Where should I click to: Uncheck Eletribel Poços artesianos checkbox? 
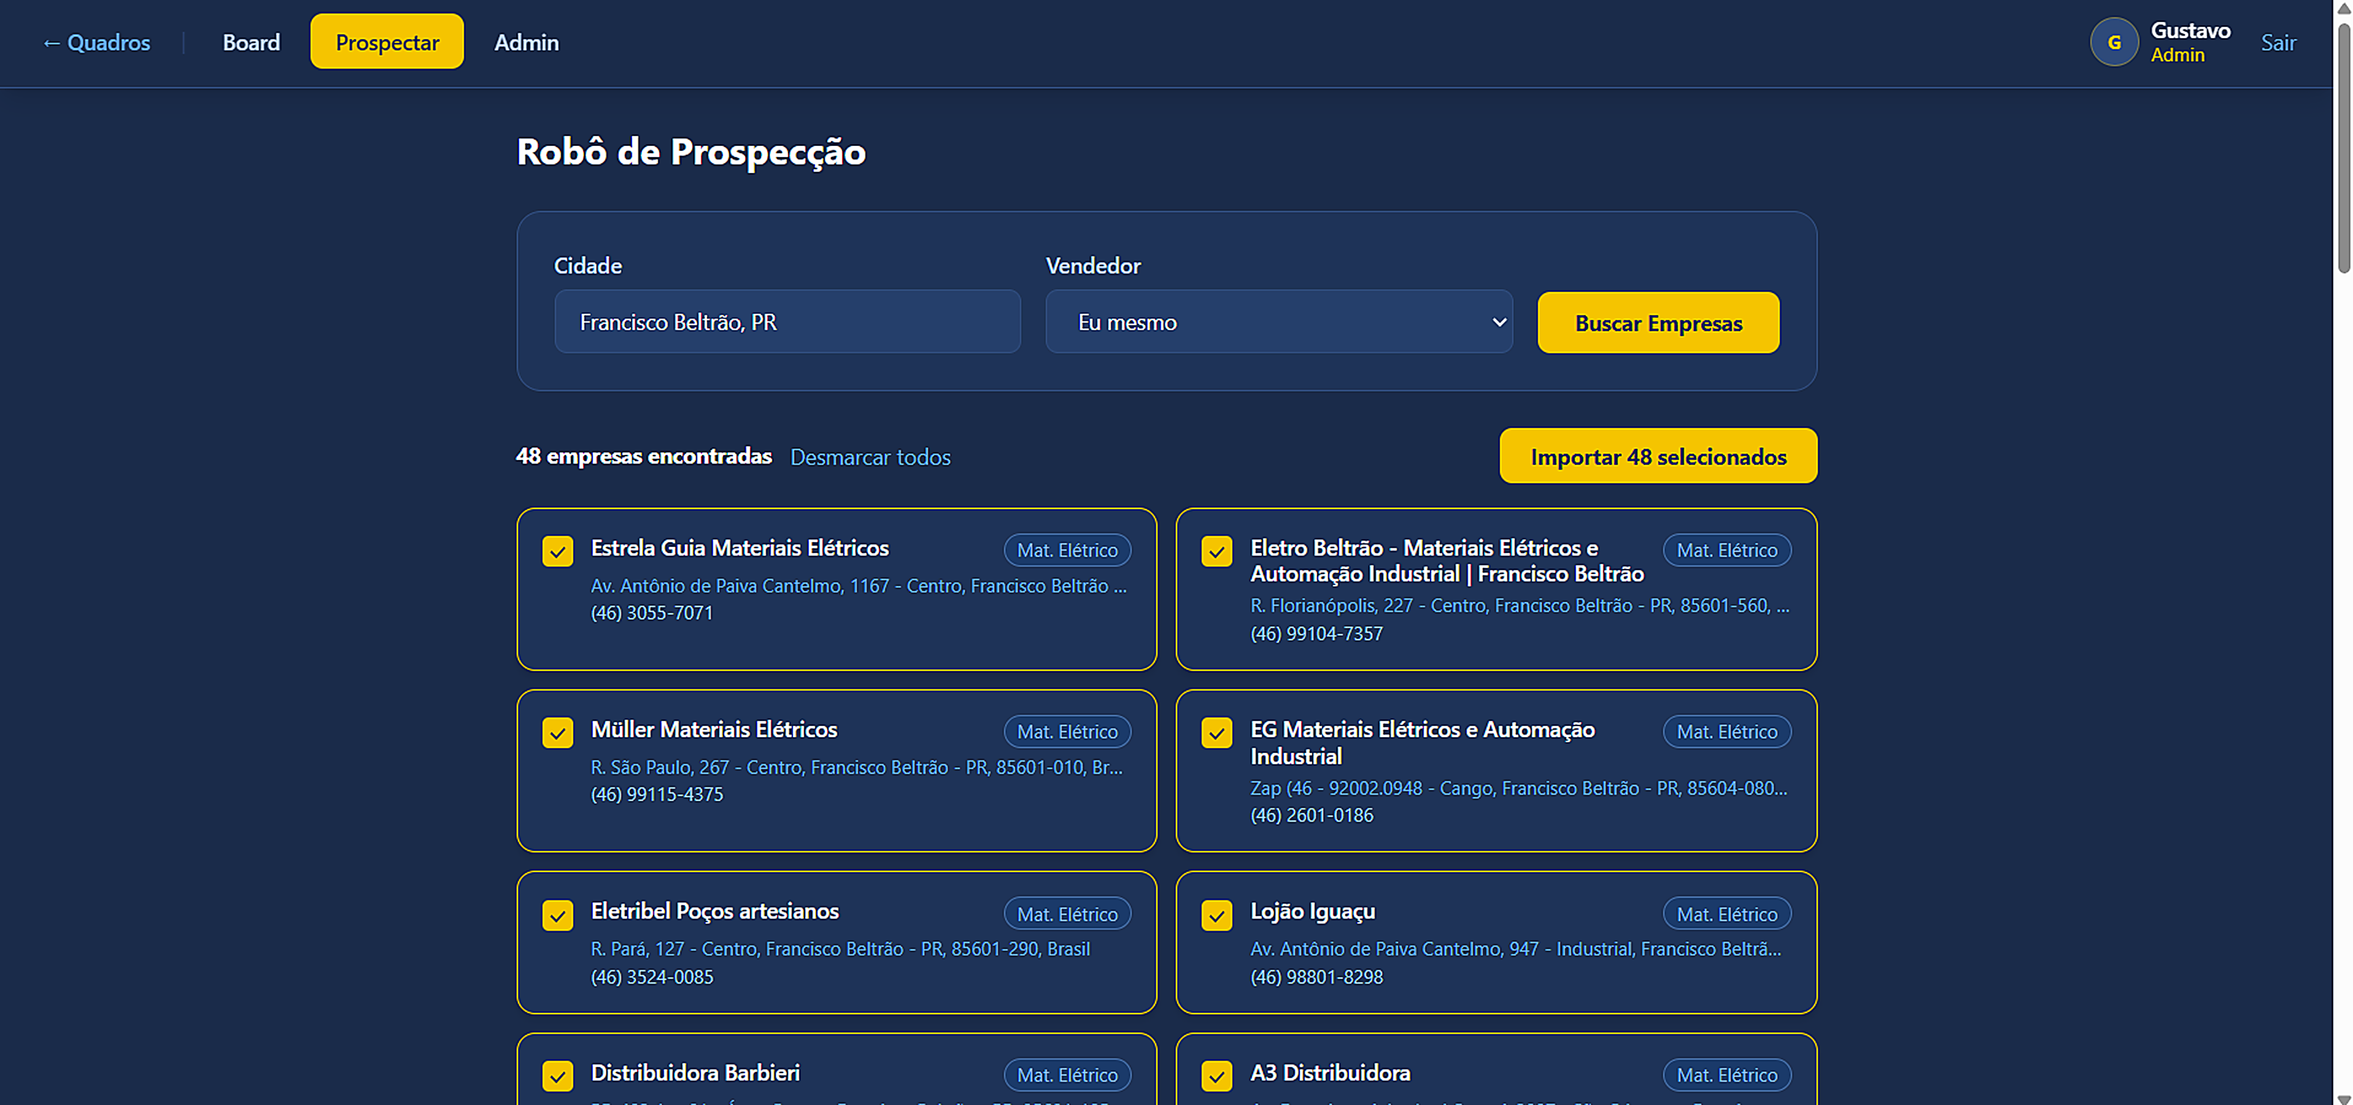click(x=557, y=915)
